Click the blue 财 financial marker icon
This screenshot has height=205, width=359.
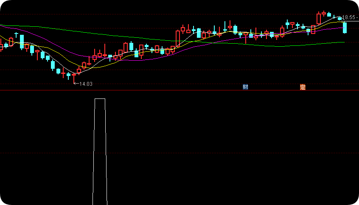tap(245, 87)
